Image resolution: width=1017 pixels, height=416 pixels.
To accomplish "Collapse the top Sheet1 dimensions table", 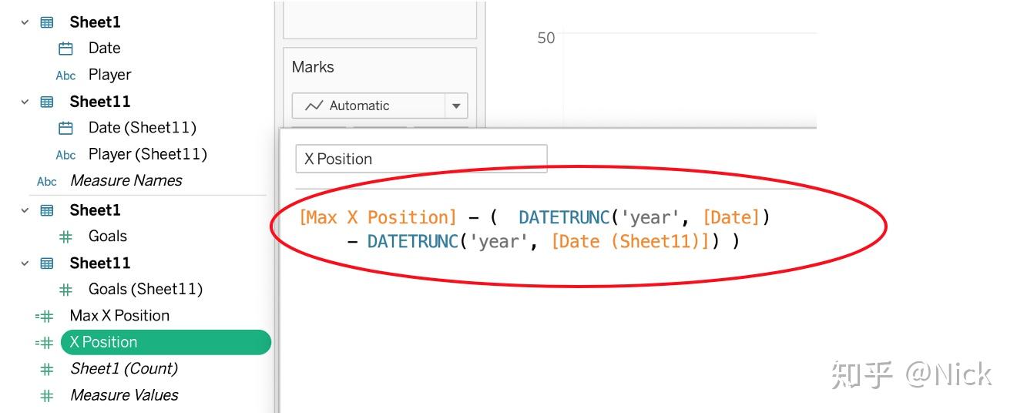I will [25, 22].
